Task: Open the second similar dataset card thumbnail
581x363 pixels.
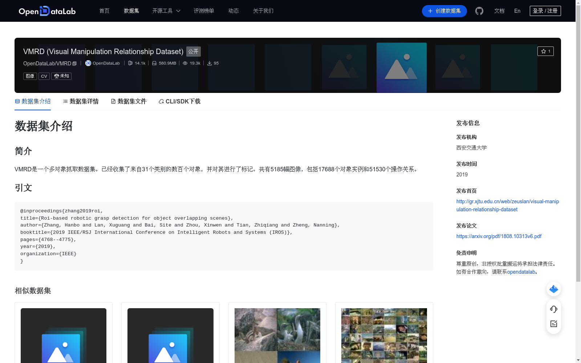Action: pyautogui.click(x=170, y=335)
